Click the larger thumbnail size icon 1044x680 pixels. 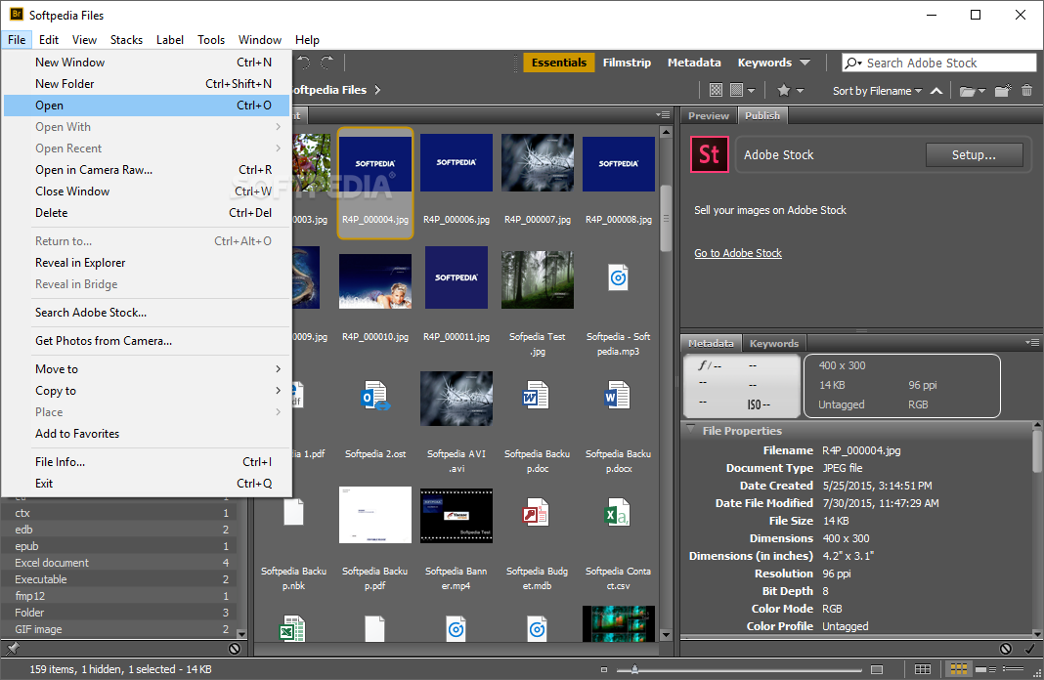pyautogui.click(x=877, y=669)
